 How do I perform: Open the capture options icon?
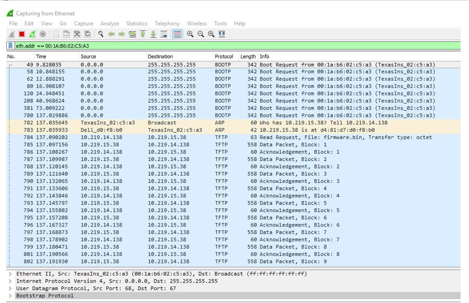(x=43, y=34)
